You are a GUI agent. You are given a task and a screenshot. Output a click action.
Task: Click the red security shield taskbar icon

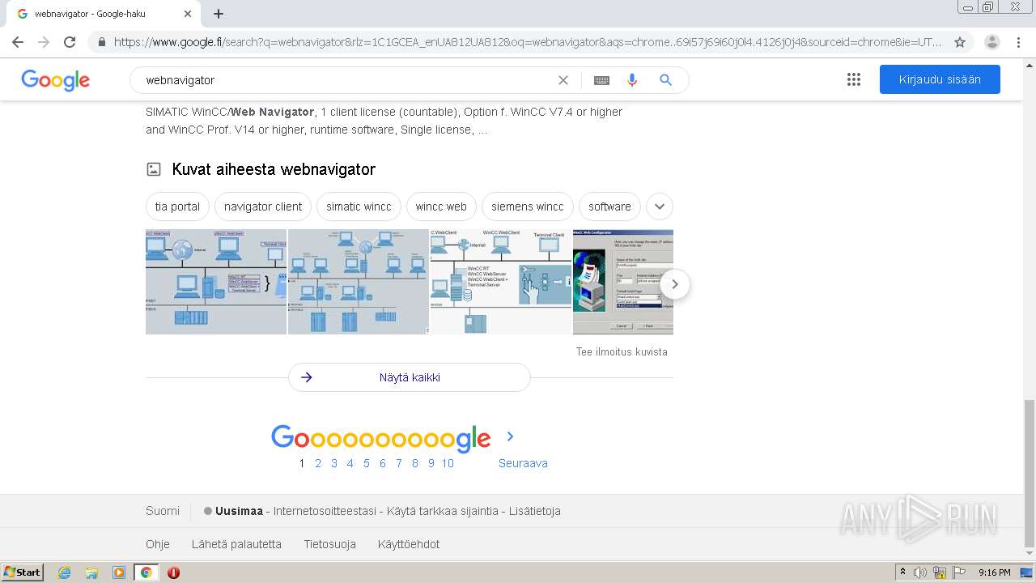(x=173, y=572)
